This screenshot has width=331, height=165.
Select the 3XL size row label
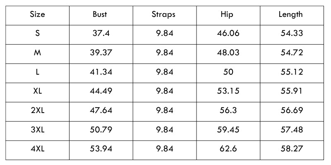[x=37, y=130]
